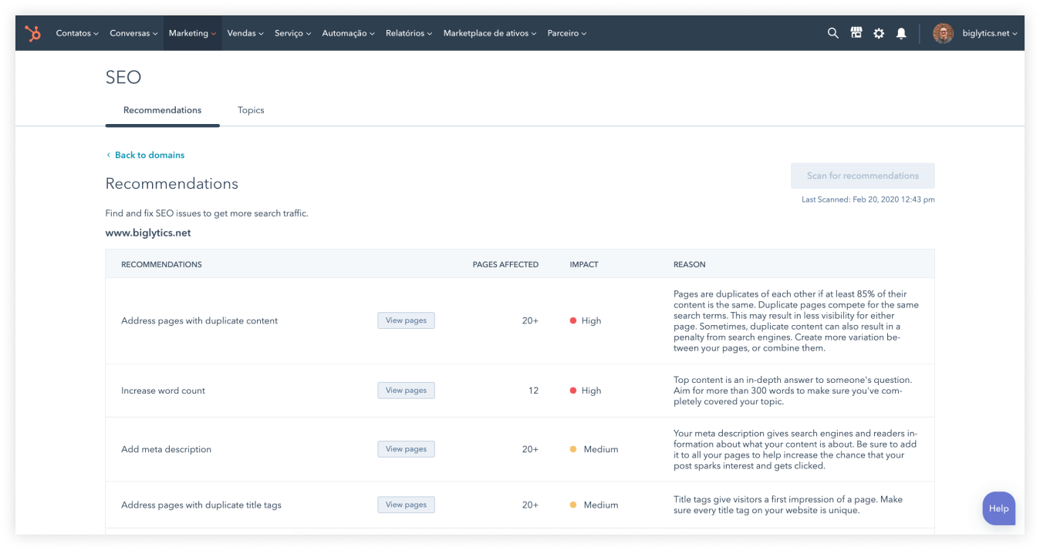The image size is (1040, 550).
Task: Click Scan for recommendations button
Action: tap(863, 176)
